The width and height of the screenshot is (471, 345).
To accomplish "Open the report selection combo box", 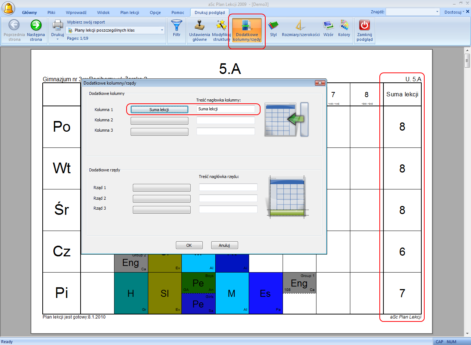I will pos(116,30).
